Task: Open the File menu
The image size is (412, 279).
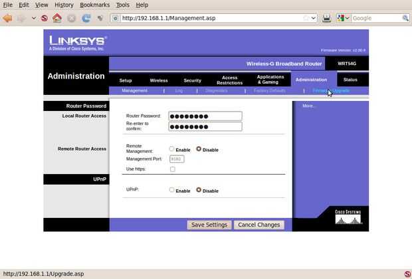Action: pyautogui.click(x=7, y=5)
